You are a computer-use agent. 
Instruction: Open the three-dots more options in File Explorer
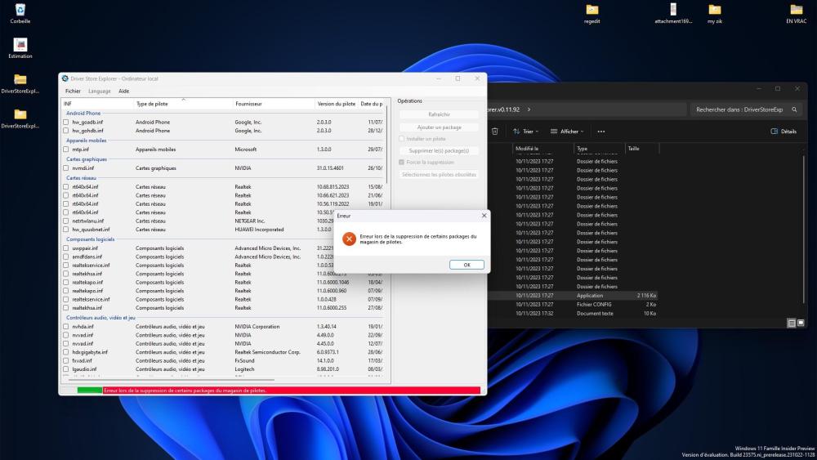pyautogui.click(x=601, y=131)
